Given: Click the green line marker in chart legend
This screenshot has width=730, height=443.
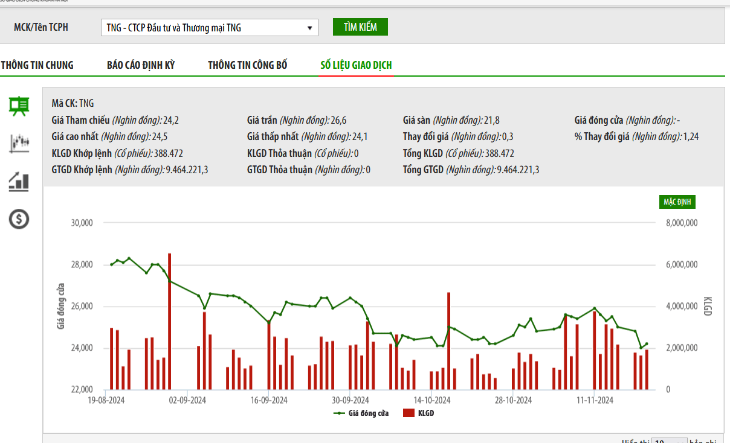Looking at the screenshot, I should click(x=339, y=413).
